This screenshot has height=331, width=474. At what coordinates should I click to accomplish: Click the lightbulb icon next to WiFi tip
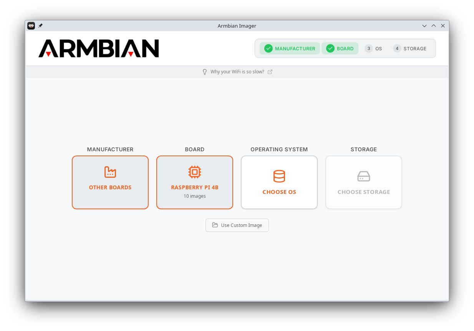click(205, 71)
